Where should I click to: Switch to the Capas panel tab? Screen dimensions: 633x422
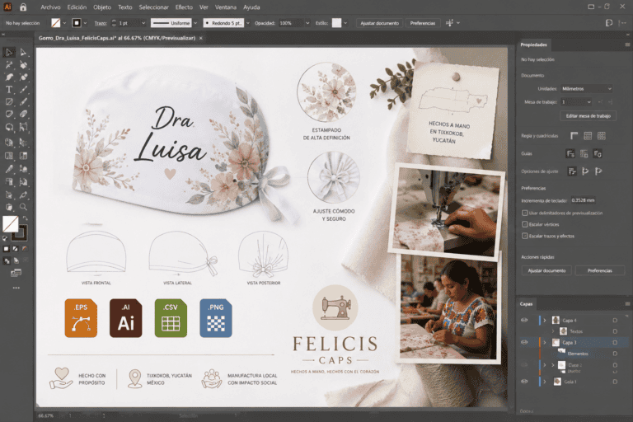tap(526, 303)
